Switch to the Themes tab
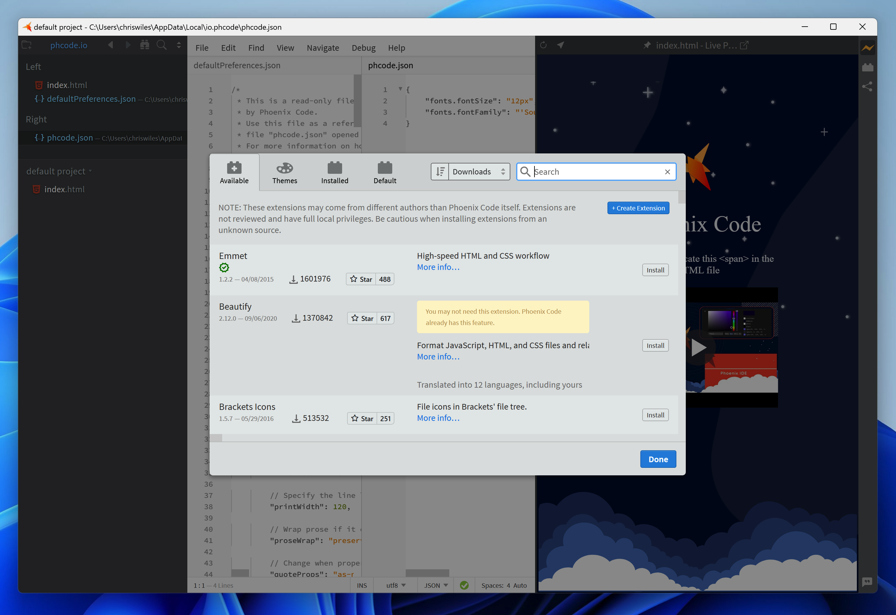The height and width of the screenshot is (615, 896). pos(284,172)
